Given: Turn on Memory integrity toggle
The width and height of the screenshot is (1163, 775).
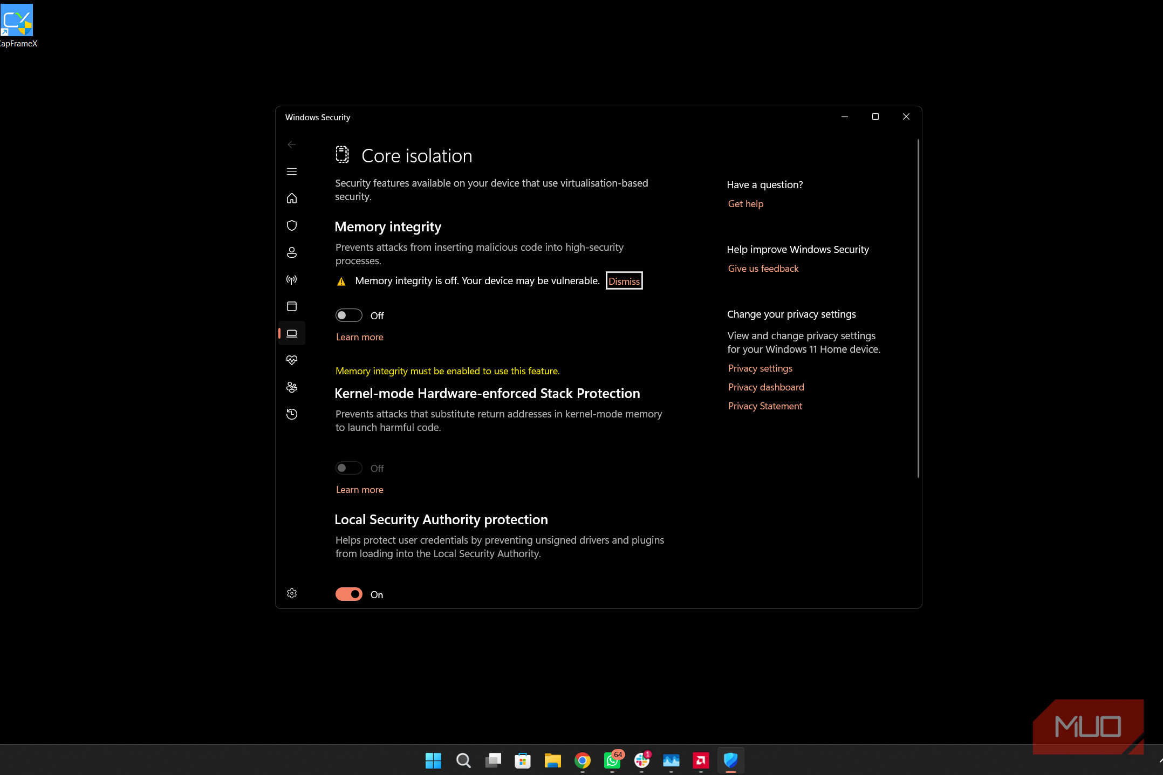Looking at the screenshot, I should tap(348, 316).
